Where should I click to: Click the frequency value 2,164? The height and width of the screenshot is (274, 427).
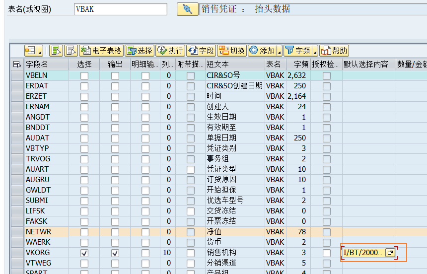[x=296, y=96]
